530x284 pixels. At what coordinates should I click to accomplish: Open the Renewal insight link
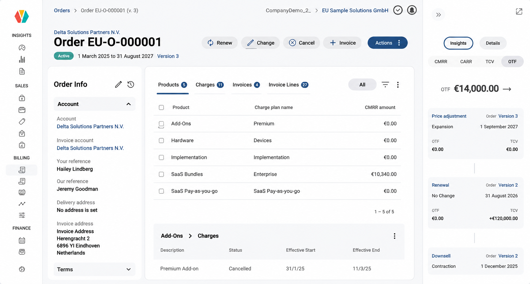click(440, 185)
